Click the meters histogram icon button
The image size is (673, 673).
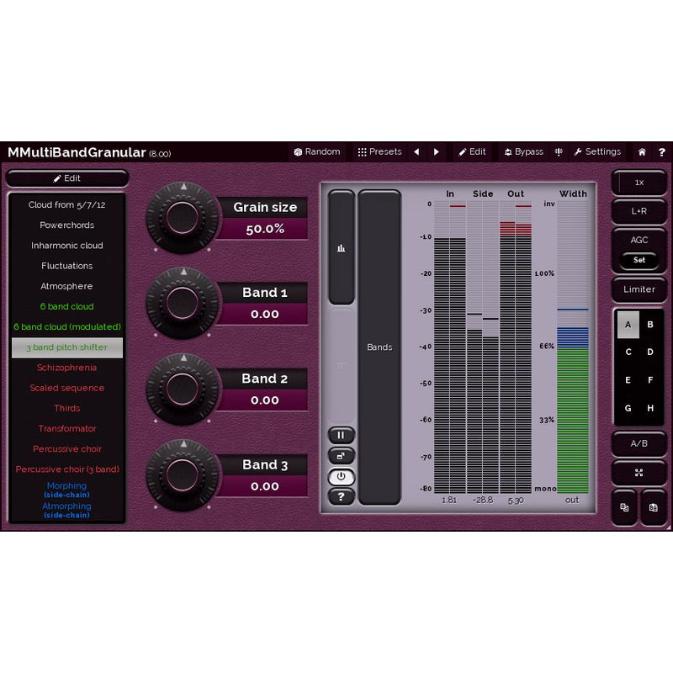[x=342, y=247]
